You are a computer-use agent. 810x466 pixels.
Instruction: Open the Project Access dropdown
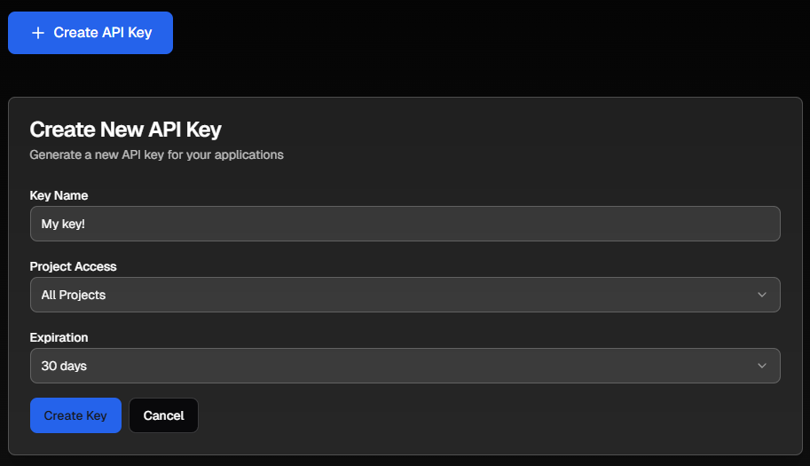click(x=405, y=295)
